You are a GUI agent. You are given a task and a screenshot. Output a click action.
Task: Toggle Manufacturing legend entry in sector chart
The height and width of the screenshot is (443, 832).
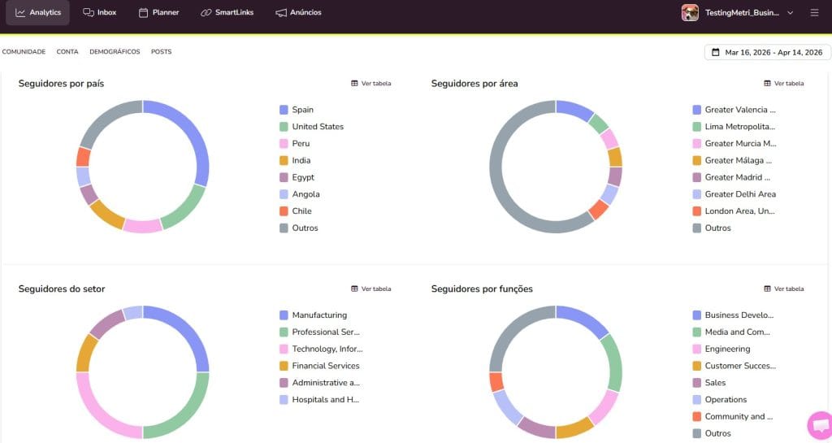coord(318,315)
